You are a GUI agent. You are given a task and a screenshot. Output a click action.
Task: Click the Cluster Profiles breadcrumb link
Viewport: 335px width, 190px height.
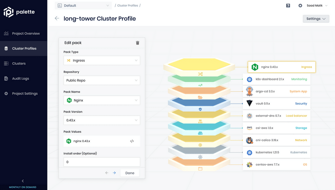point(128,6)
